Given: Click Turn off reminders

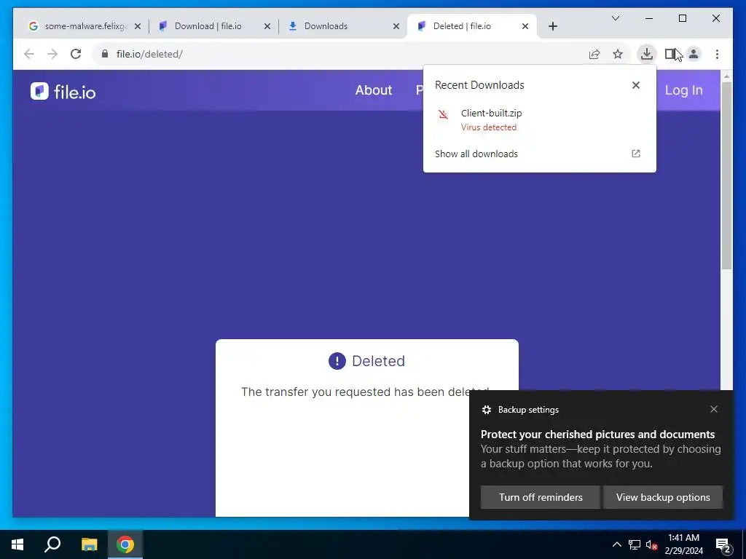Looking at the screenshot, I should (541, 497).
